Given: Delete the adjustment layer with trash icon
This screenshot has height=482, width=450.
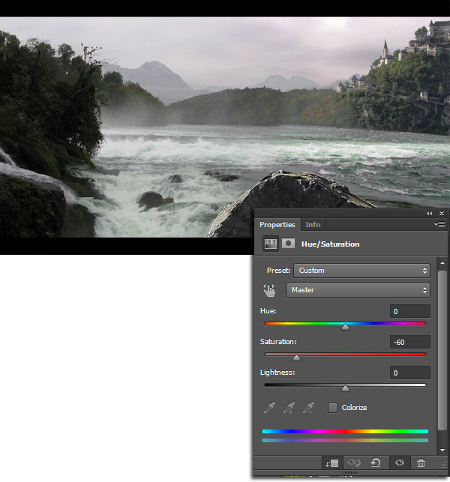Looking at the screenshot, I should pos(421,464).
